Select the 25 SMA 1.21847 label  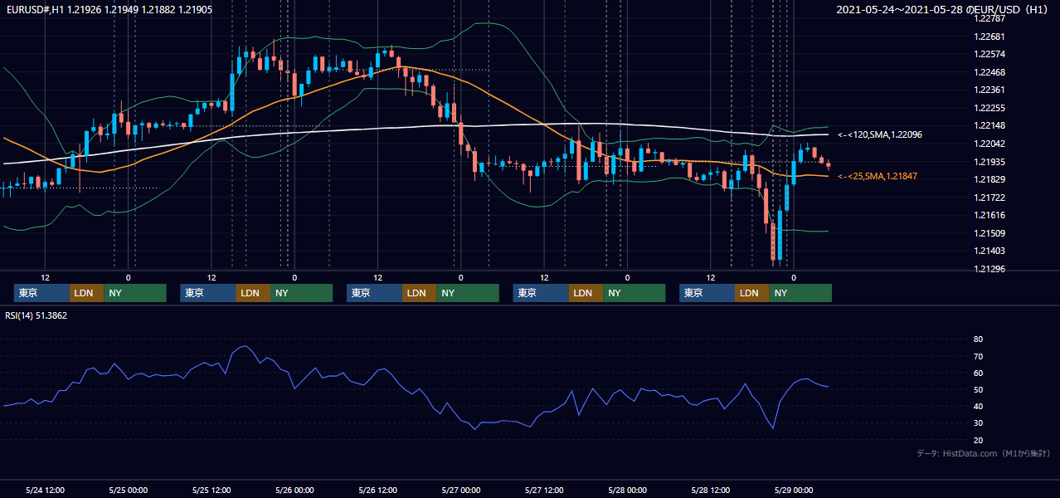(878, 176)
